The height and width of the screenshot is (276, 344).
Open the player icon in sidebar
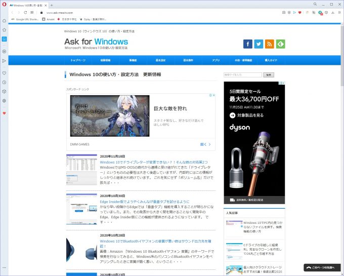click(4, 51)
